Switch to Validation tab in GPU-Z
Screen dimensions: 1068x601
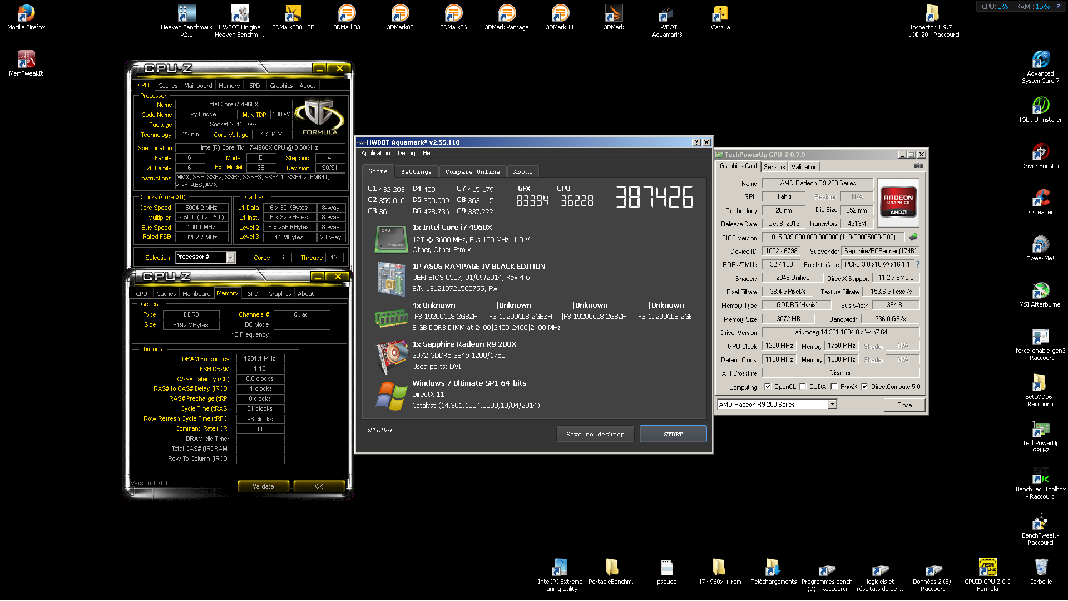pos(804,167)
